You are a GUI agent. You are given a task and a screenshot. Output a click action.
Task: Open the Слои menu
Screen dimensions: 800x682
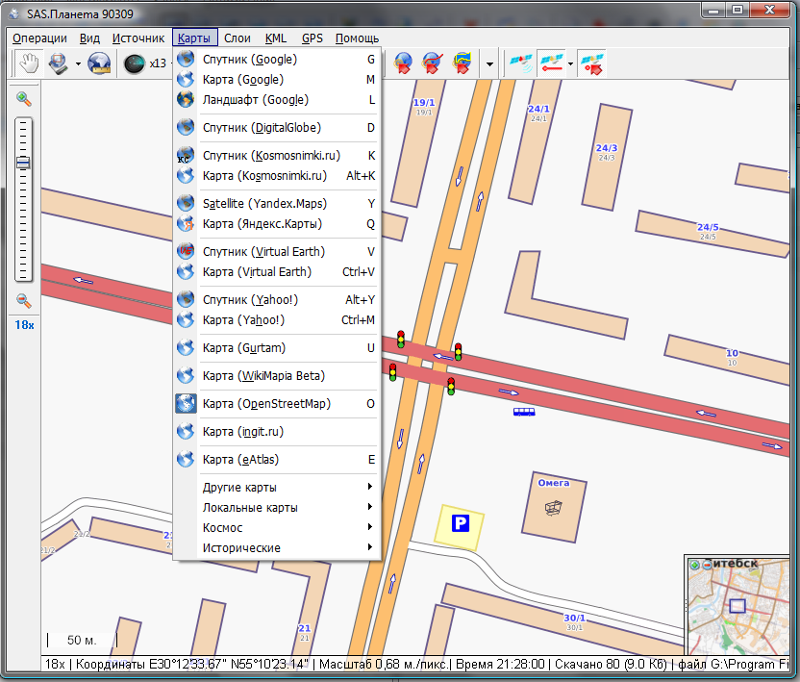tap(237, 38)
